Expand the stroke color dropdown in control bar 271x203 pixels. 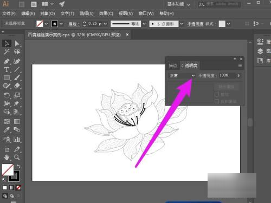pos(61,24)
